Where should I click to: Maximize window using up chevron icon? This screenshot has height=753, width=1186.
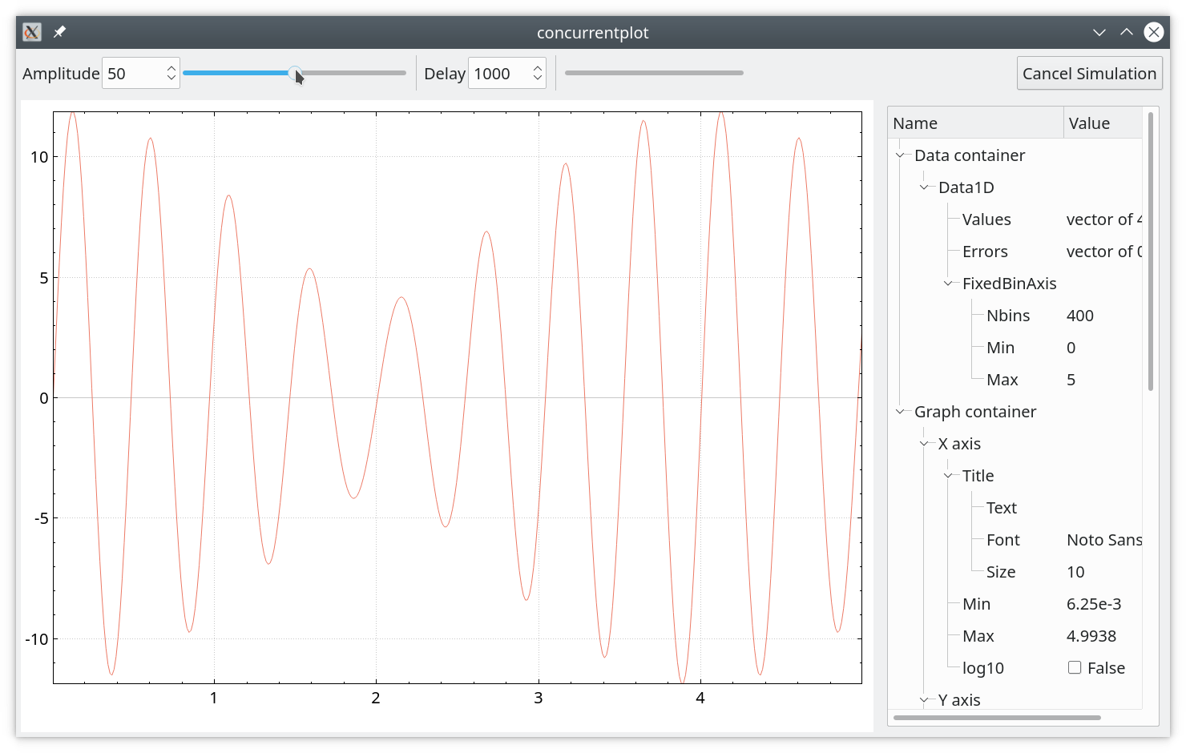1127,32
